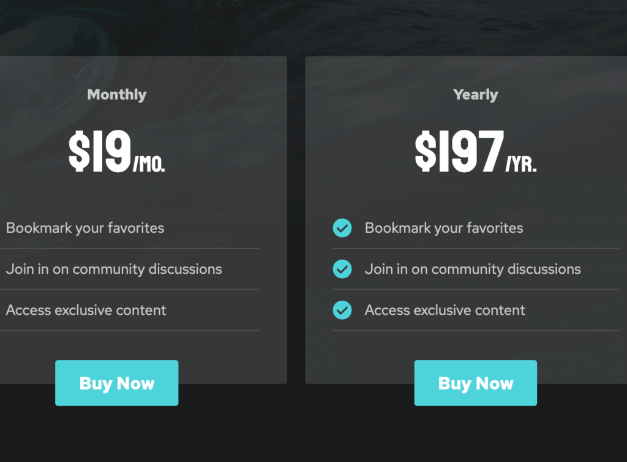Click the $197 yearly price figure
Image resolution: width=627 pixels, height=462 pixels.
459,151
